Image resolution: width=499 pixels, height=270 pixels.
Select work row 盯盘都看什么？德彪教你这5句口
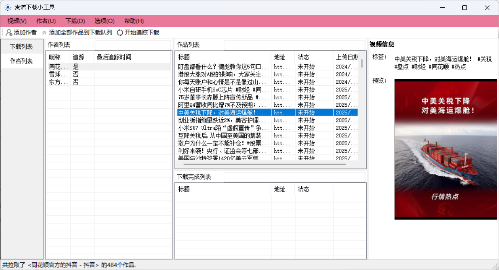point(268,67)
